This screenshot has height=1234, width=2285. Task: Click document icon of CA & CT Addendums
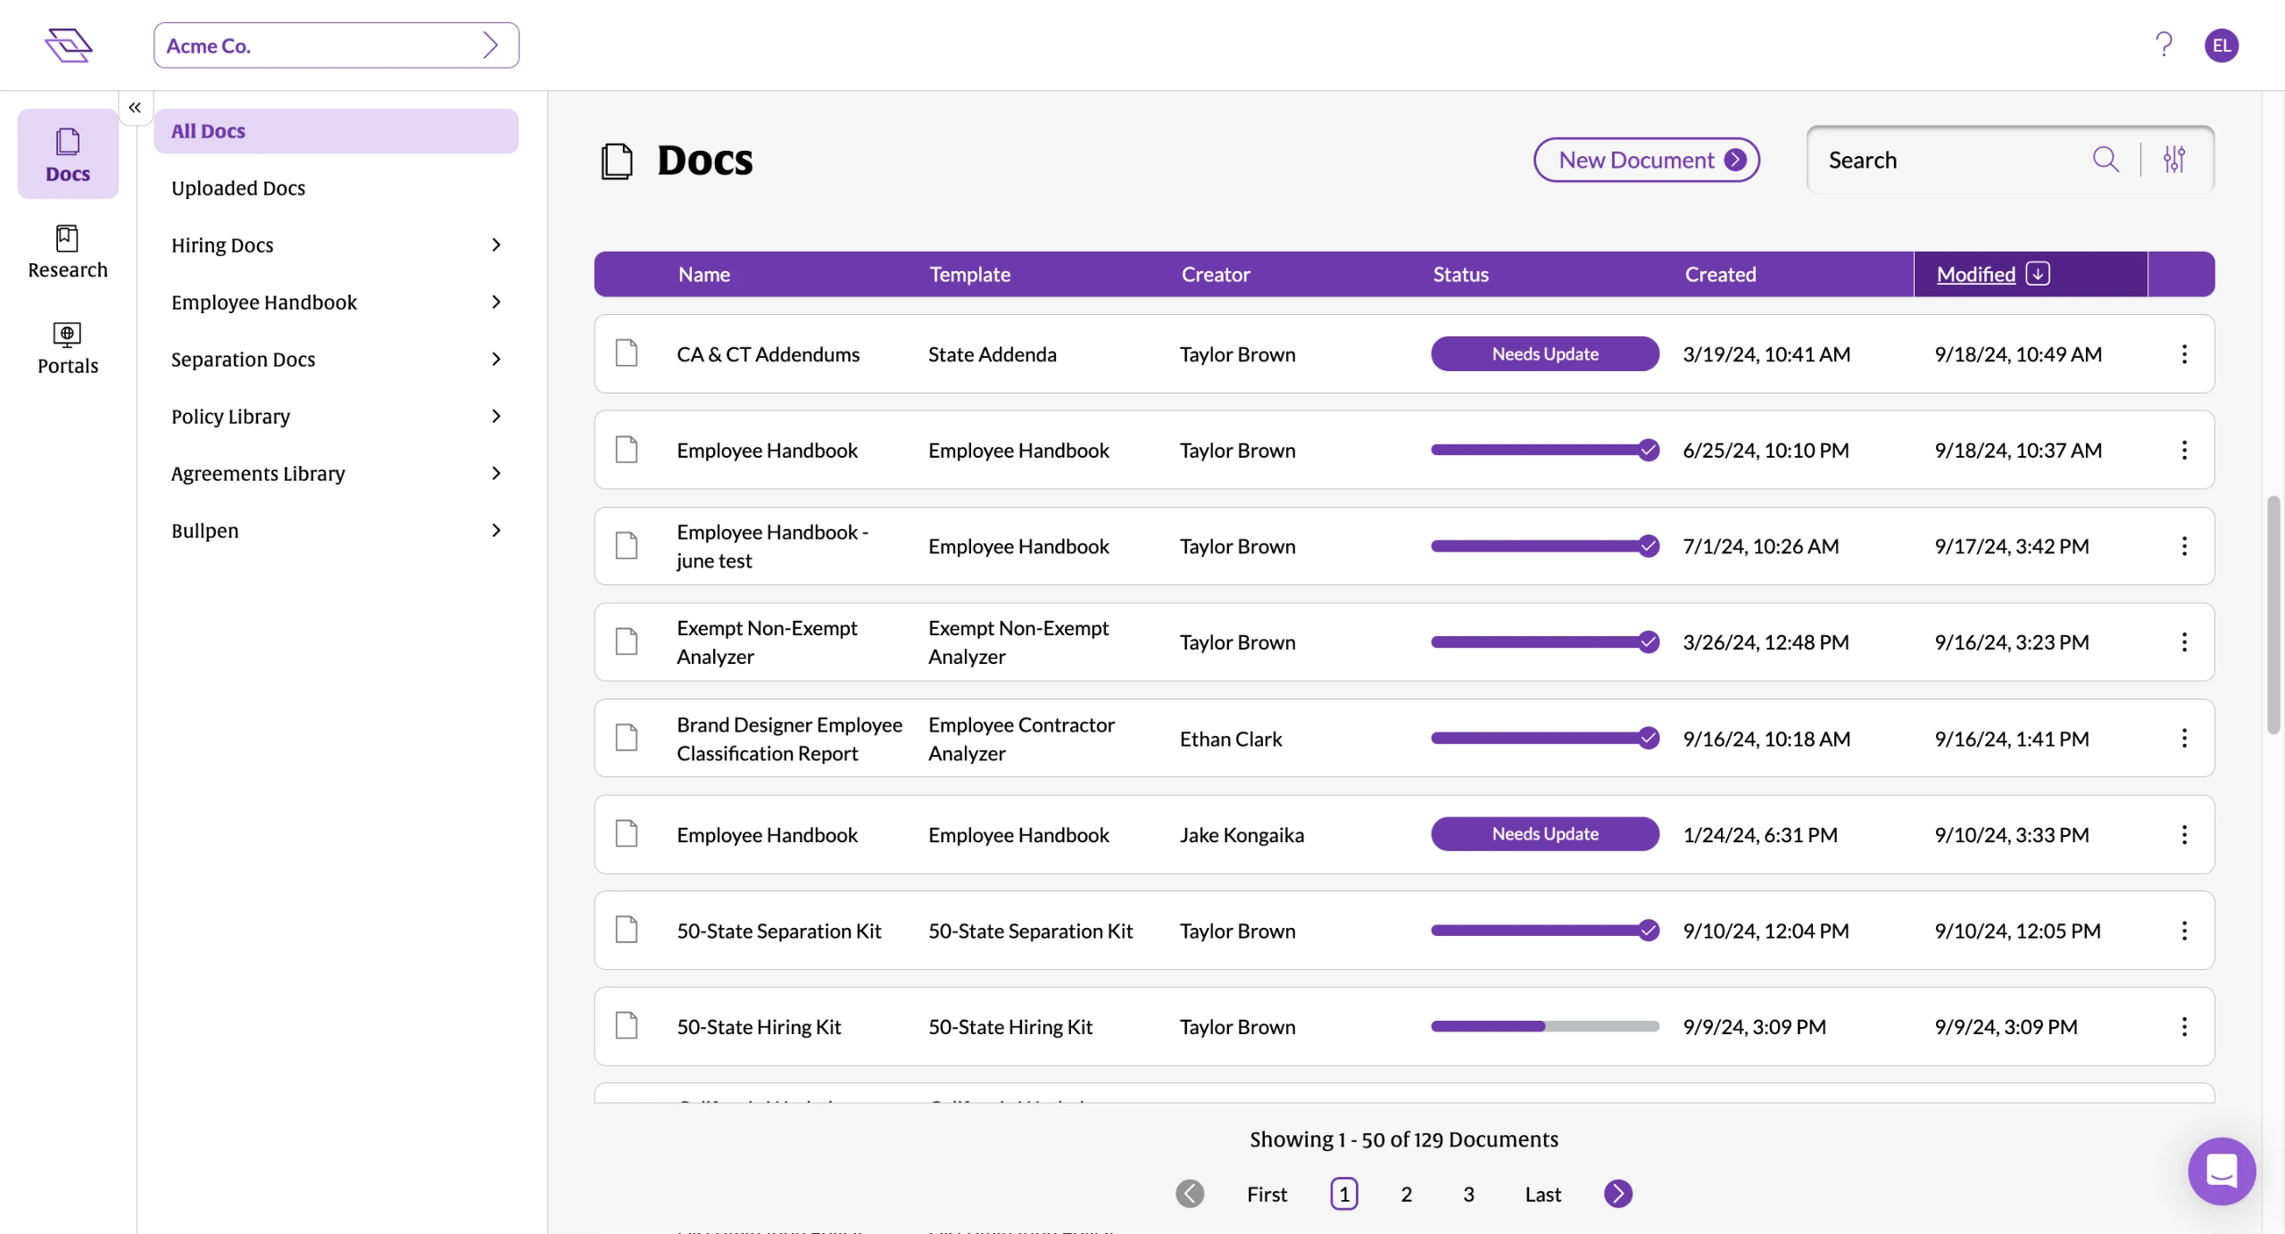(x=627, y=353)
